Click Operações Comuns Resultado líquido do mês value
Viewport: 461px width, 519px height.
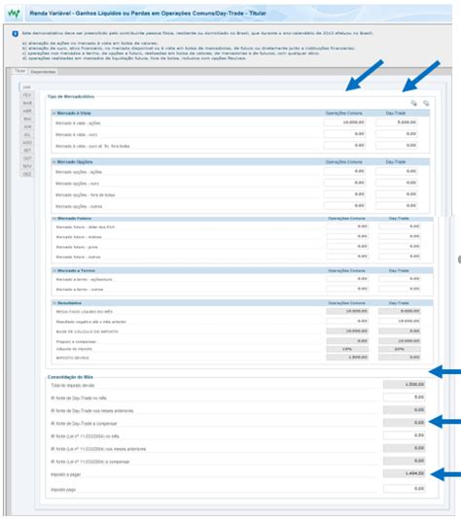pos(347,311)
